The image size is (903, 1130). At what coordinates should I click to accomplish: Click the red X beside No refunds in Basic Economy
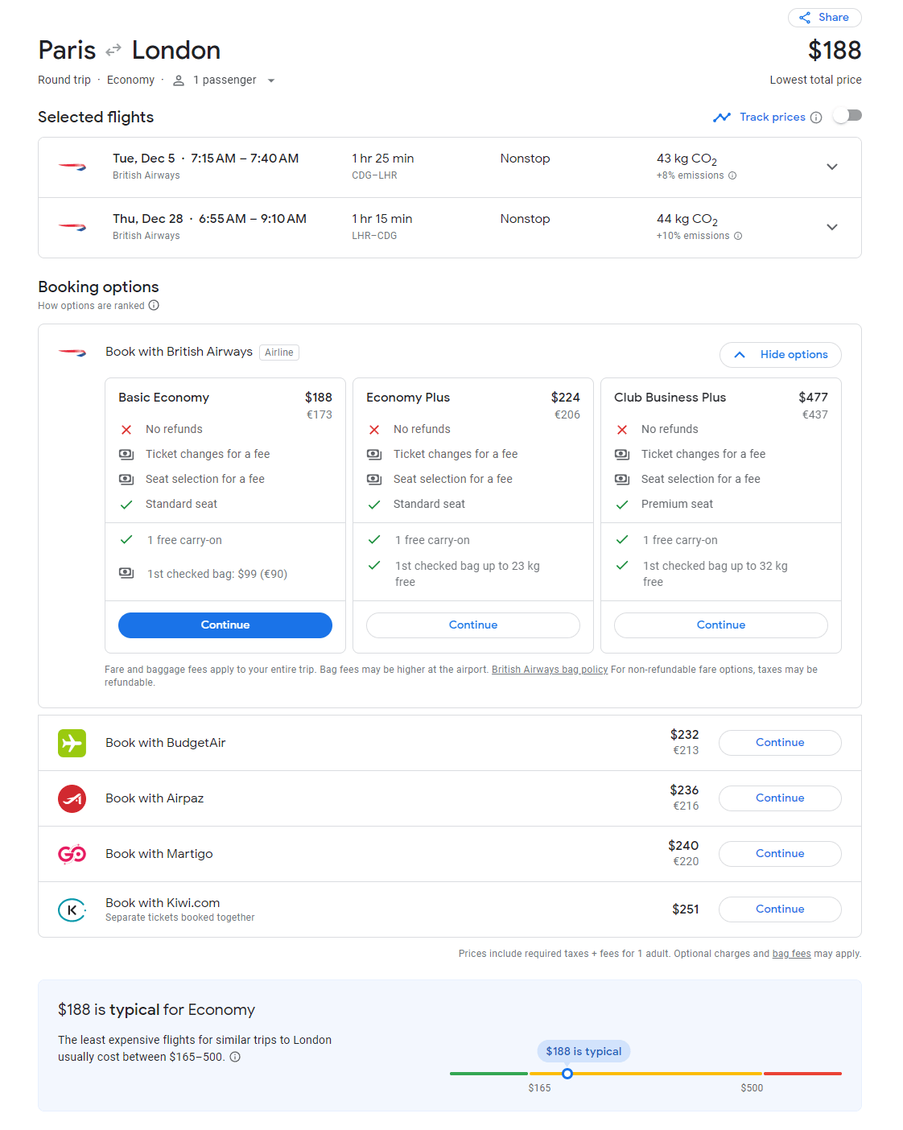click(x=126, y=430)
